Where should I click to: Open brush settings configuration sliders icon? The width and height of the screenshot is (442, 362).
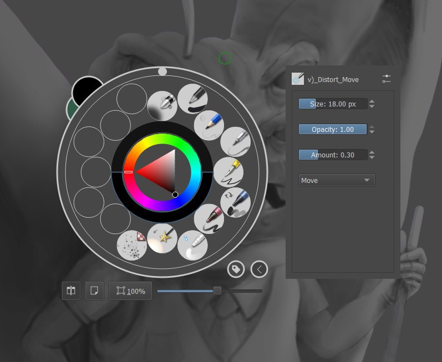click(387, 79)
